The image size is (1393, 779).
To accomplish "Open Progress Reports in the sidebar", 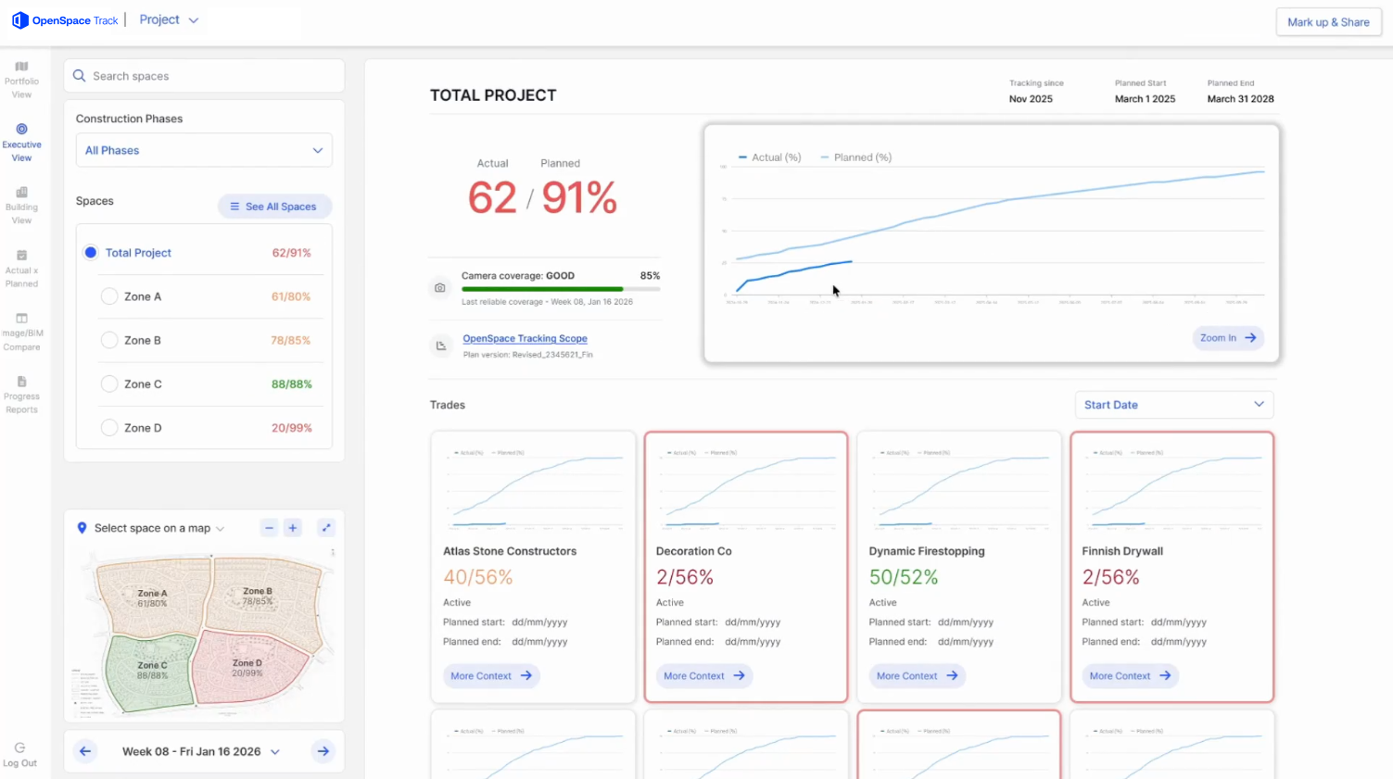I will click(x=21, y=395).
